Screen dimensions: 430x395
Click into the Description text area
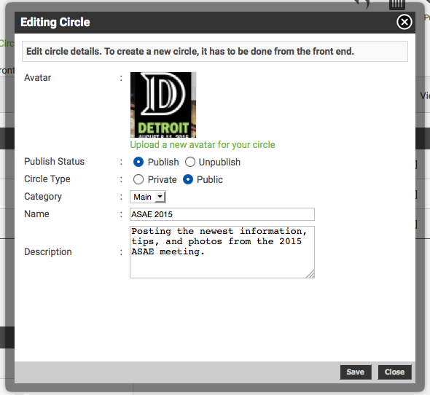[222, 252]
